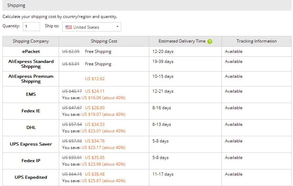Click savings text US $23.17 (about 40%)
Image resolution: width=293 pixels, height=186 pixels.
tap(104, 148)
